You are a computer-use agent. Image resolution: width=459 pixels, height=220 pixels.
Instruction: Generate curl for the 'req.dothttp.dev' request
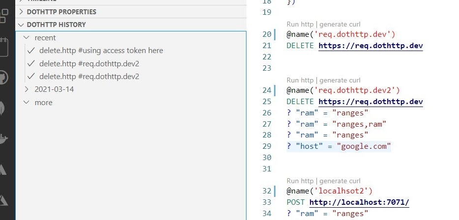[340, 24]
